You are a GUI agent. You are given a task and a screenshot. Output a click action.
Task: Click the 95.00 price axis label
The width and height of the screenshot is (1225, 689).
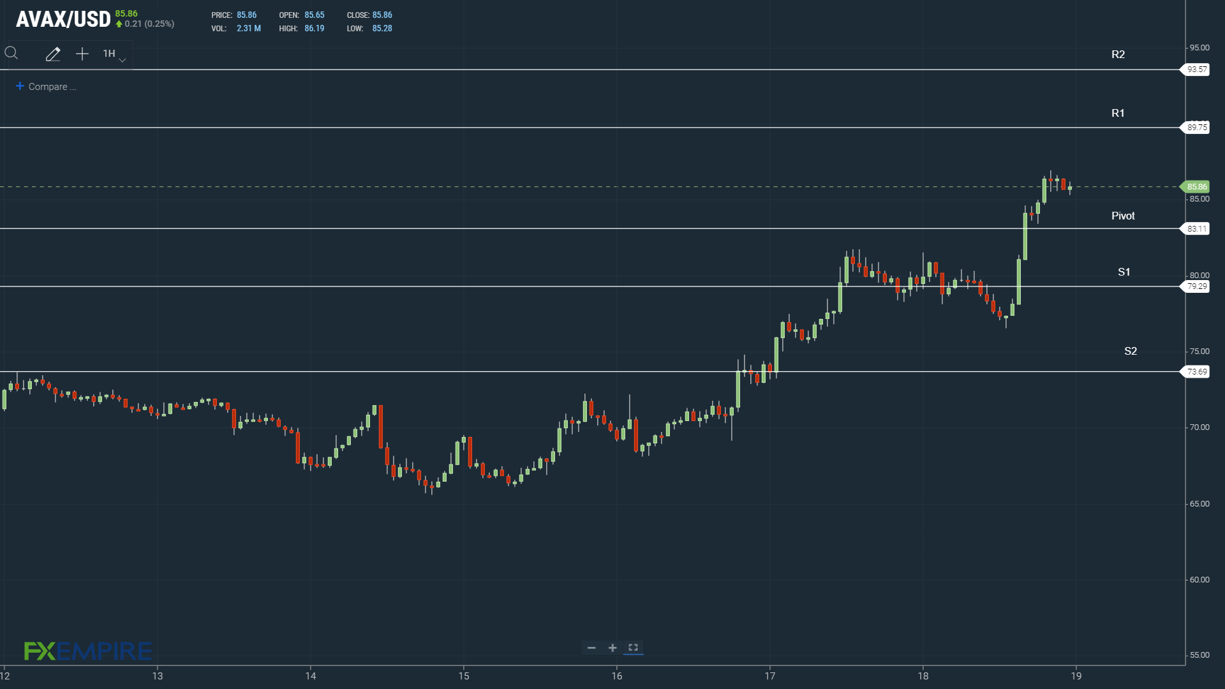[1199, 48]
